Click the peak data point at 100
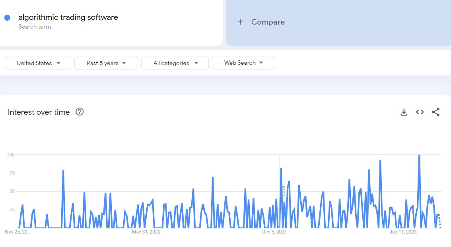 pyautogui.click(x=419, y=155)
